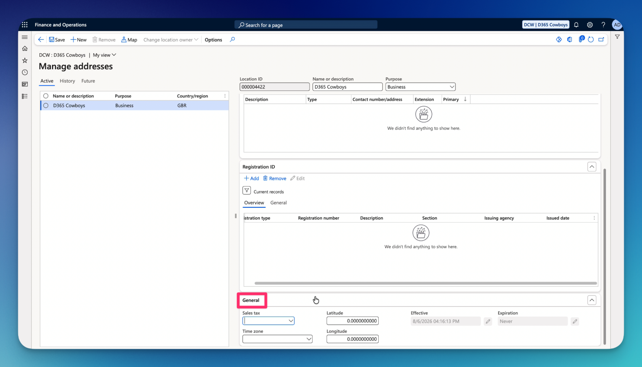Toggle select-all circle in address grid header
The image size is (642, 367).
click(x=46, y=96)
